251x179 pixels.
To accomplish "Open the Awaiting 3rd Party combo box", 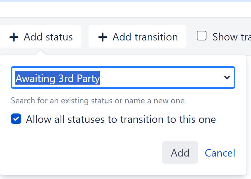I will tap(123, 78).
